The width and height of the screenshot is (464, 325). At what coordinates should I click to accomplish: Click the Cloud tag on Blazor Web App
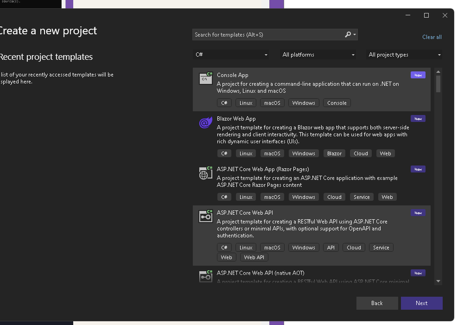(x=361, y=153)
